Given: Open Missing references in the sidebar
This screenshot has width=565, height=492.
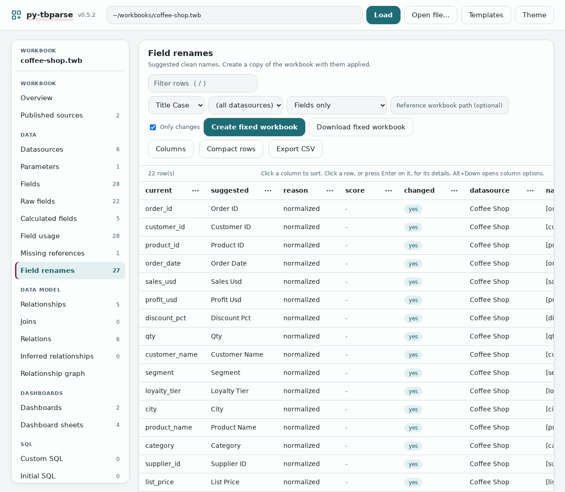Looking at the screenshot, I should [x=70, y=253].
